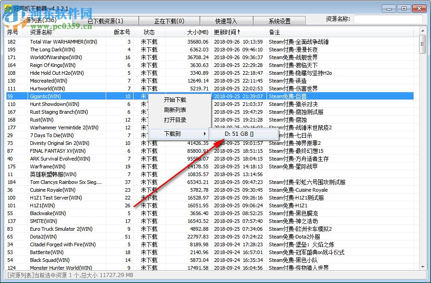This screenshot has height=283, width=431.
Task: Select the ARK Survival Evolved(WIN) row
Action: click(209, 159)
